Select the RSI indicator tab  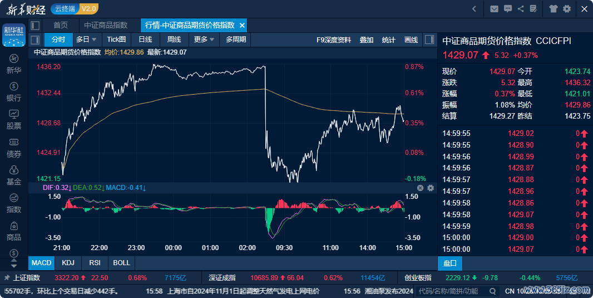95,263
